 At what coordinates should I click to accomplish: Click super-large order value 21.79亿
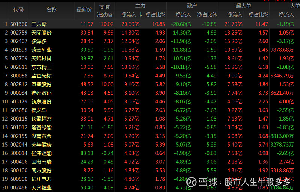coord(234,24)
